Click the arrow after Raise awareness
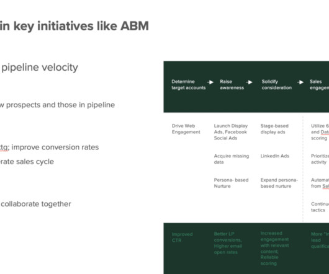The width and height of the screenshot is (329, 274). 250,82
